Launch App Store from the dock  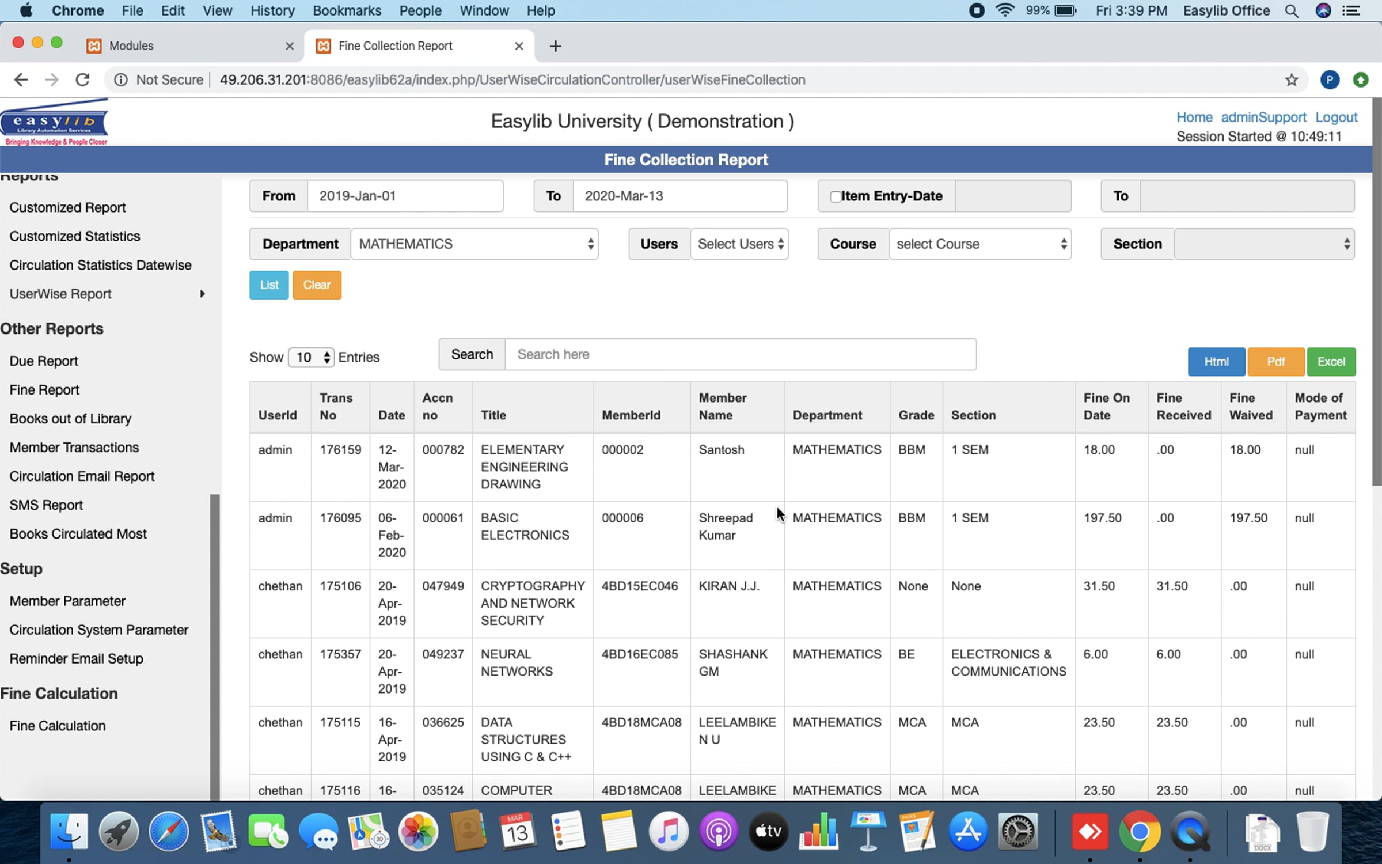(968, 831)
